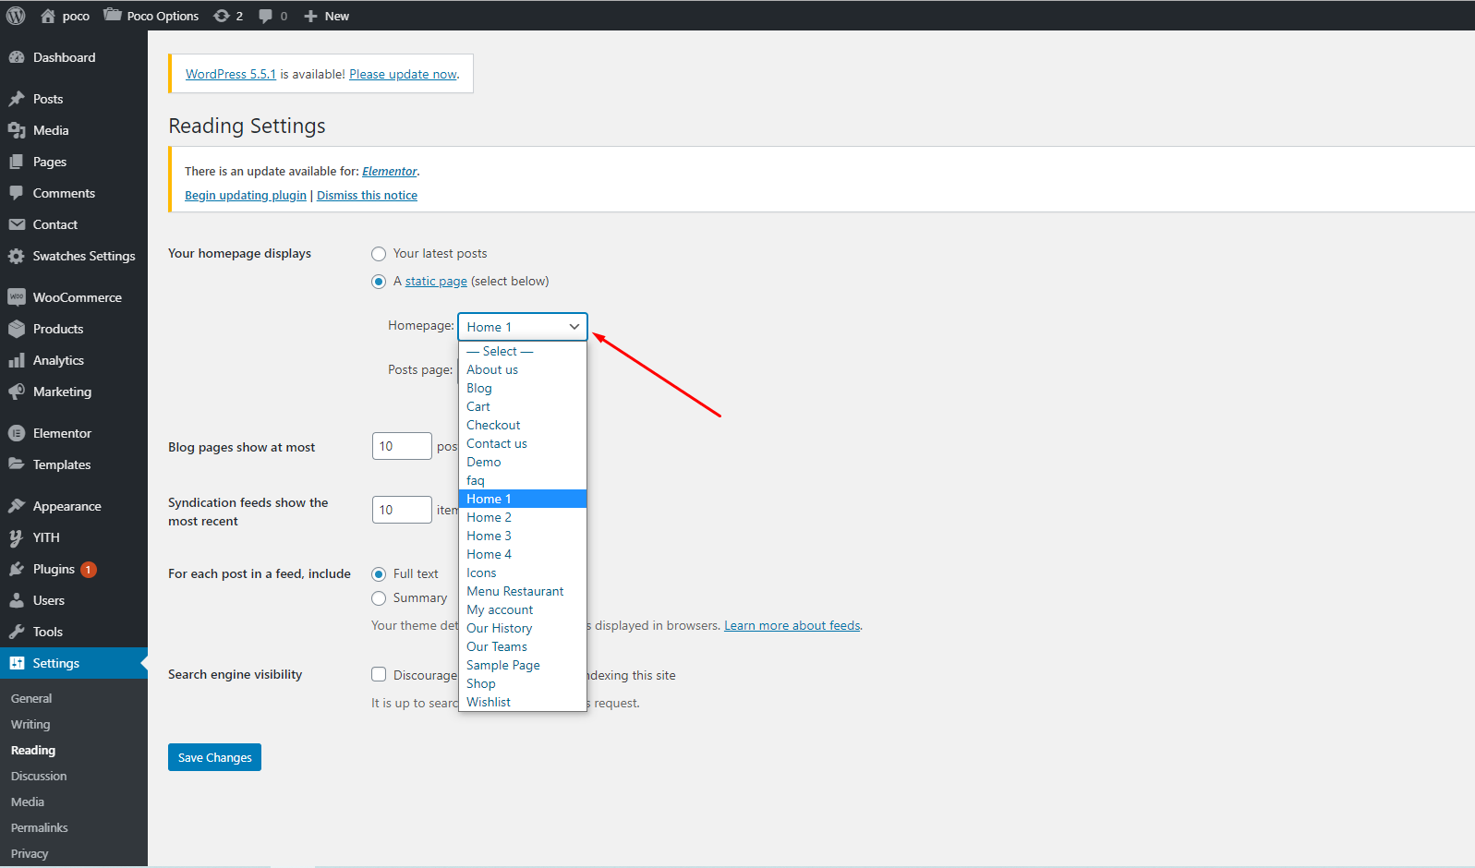Enable the discourage search engines checkbox
1475x868 pixels.
379,675
